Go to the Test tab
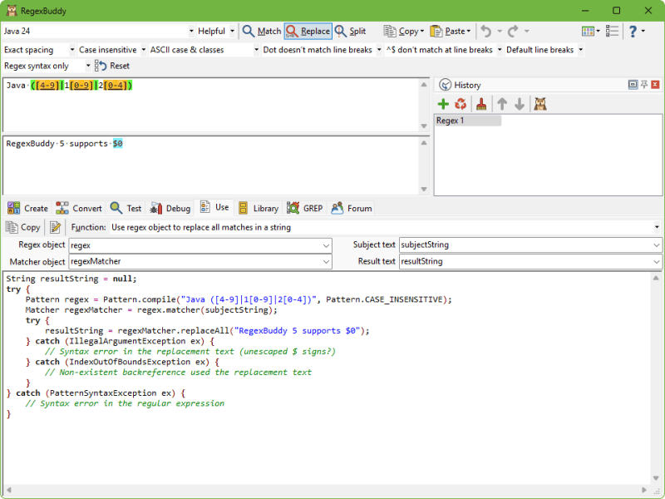This screenshot has height=499, width=665. tap(126, 208)
